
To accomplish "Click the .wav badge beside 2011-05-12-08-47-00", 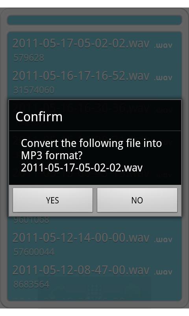I will [163, 272].
